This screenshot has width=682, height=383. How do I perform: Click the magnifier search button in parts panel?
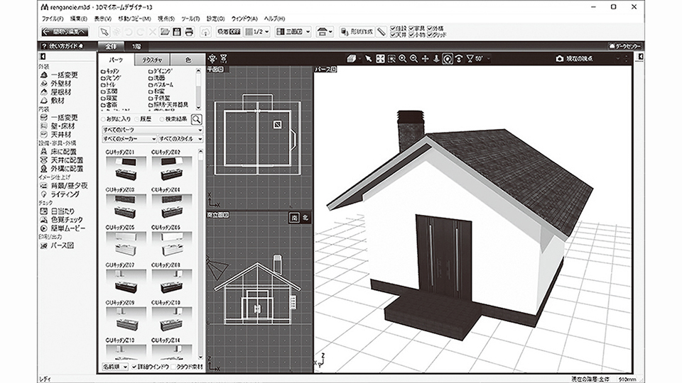point(197,119)
